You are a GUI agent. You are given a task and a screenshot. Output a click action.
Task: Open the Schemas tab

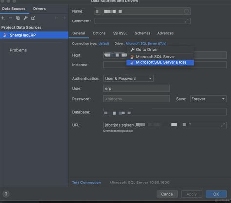coord(142,33)
